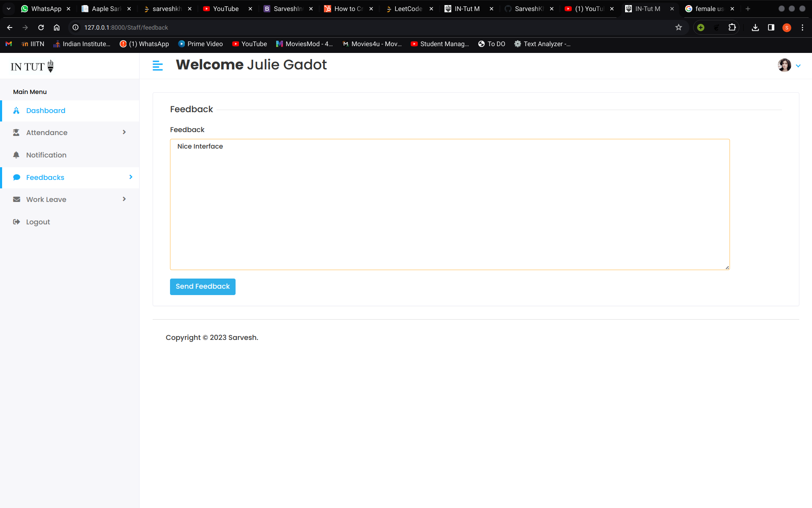Click the Notification bell icon

tap(16, 155)
